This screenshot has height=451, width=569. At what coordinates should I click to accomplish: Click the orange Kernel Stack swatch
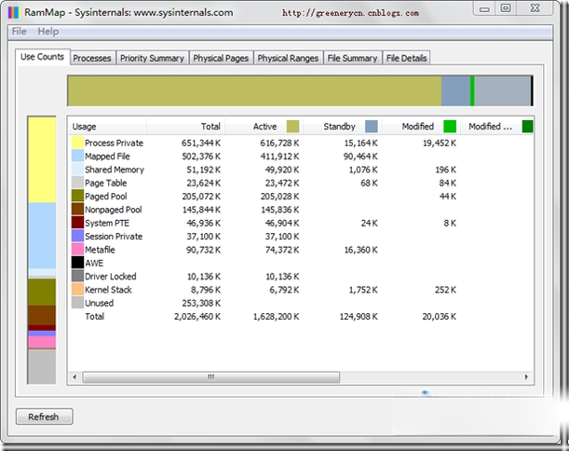(x=77, y=290)
